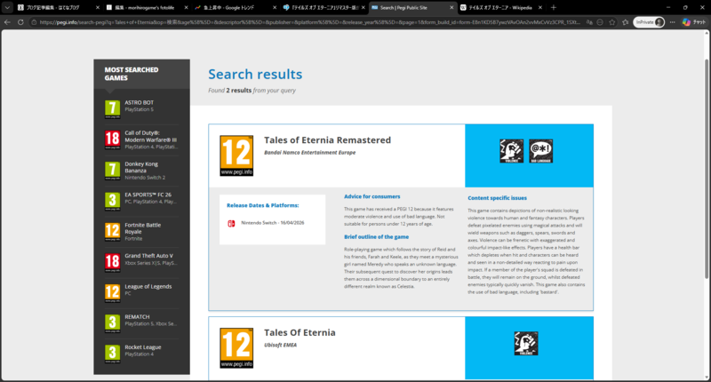Open League of Legends entry
Image resolution: width=711 pixels, height=382 pixels.
(148, 287)
